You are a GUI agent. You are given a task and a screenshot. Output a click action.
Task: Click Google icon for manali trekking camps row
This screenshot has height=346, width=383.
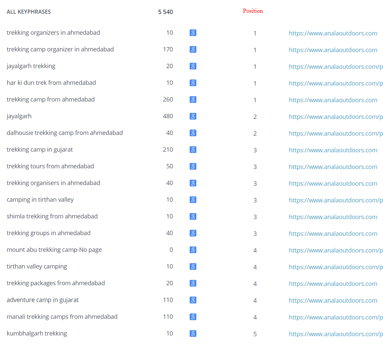click(193, 317)
